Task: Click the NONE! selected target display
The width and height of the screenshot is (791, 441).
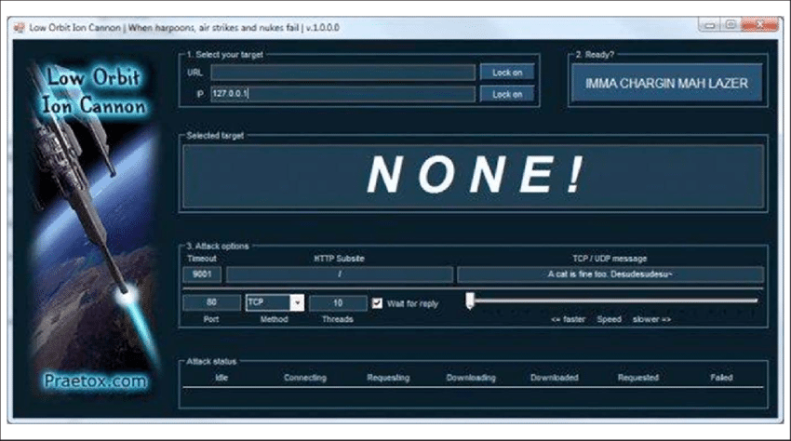Action: [x=473, y=176]
